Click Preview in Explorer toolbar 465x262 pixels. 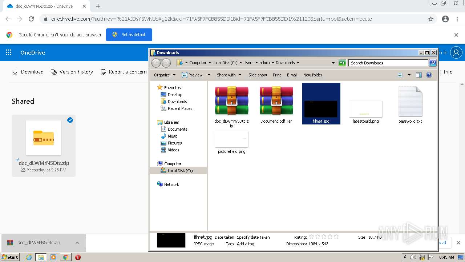(193, 75)
